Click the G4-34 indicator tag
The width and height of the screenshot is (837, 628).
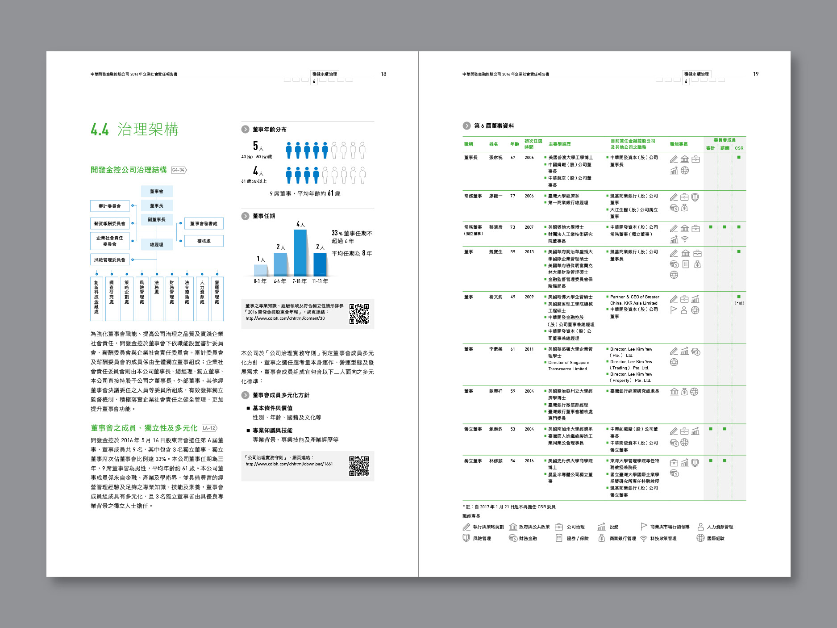pos(179,170)
